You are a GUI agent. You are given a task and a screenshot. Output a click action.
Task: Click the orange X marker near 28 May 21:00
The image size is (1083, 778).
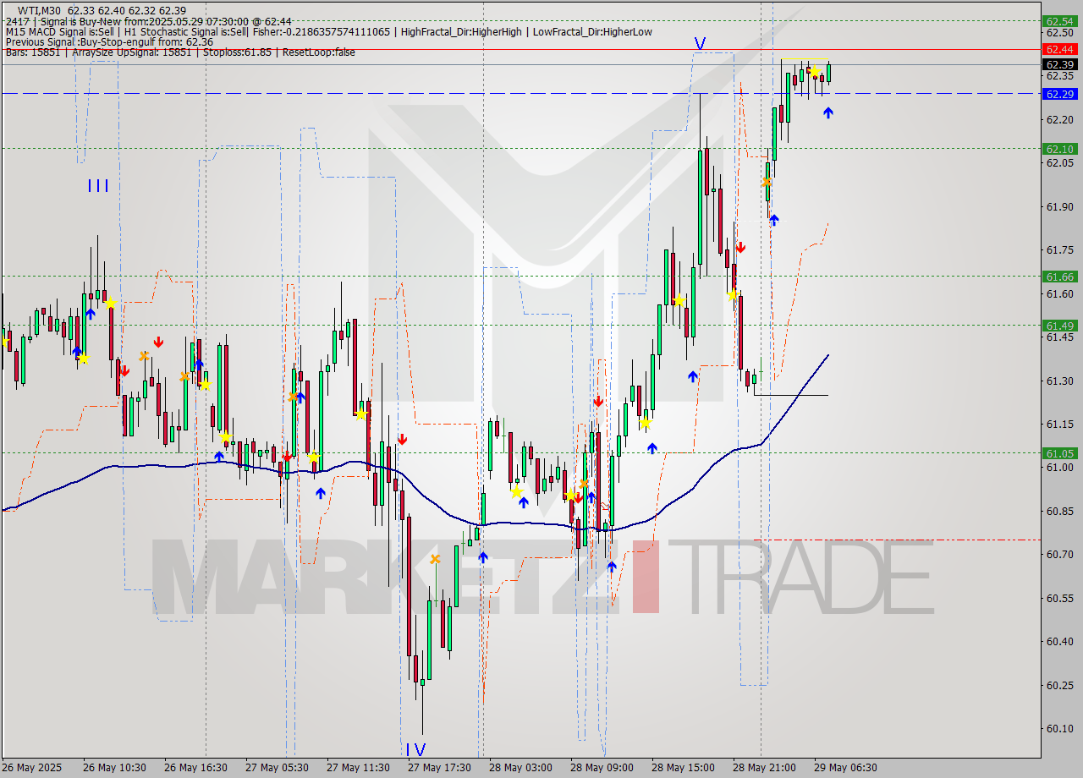pos(766,183)
